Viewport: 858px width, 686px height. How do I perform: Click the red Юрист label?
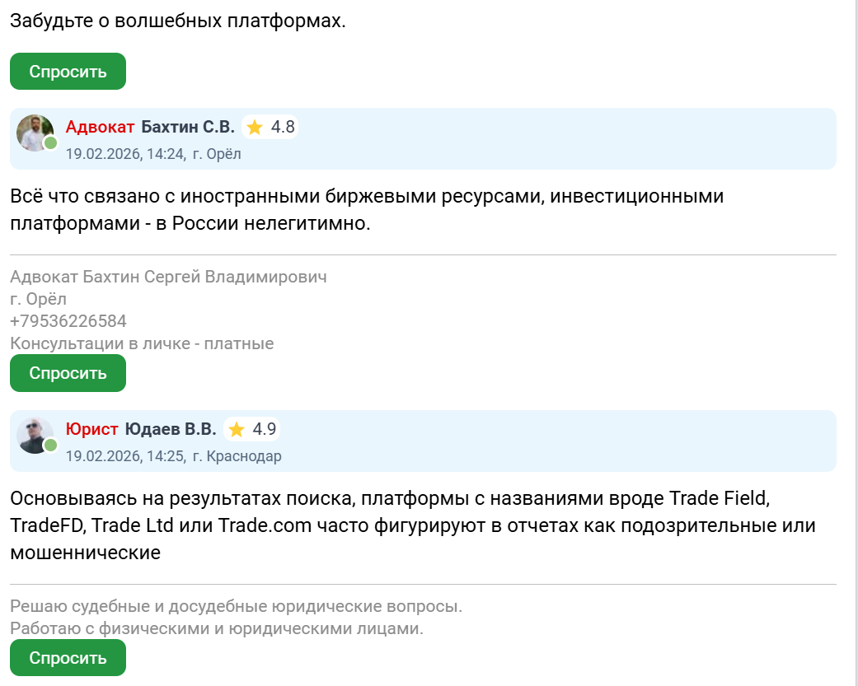[x=92, y=429]
